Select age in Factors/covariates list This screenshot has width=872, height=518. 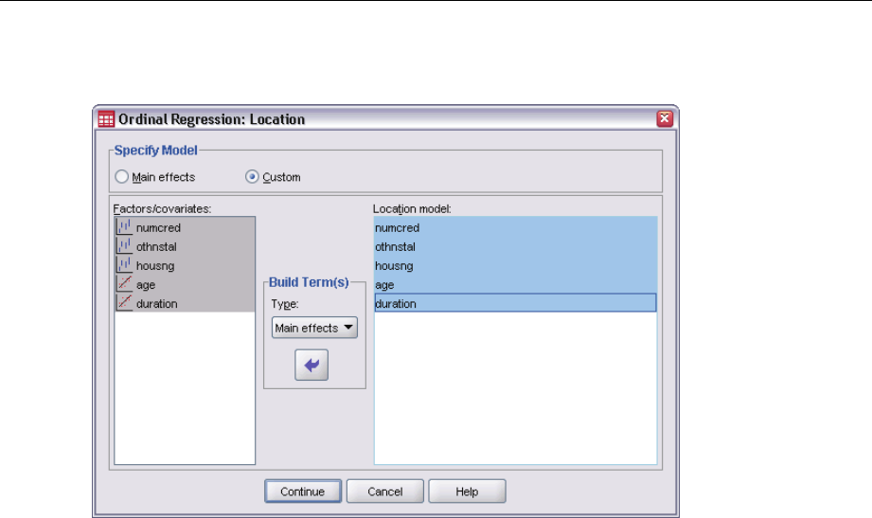185,284
